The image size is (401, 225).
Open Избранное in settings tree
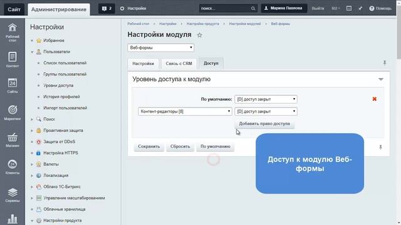(x=54, y=40)
